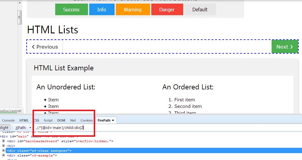Screen dimensions: 302x160
Task: Click the page scrollbar thumb
Action: click(19, 17)
